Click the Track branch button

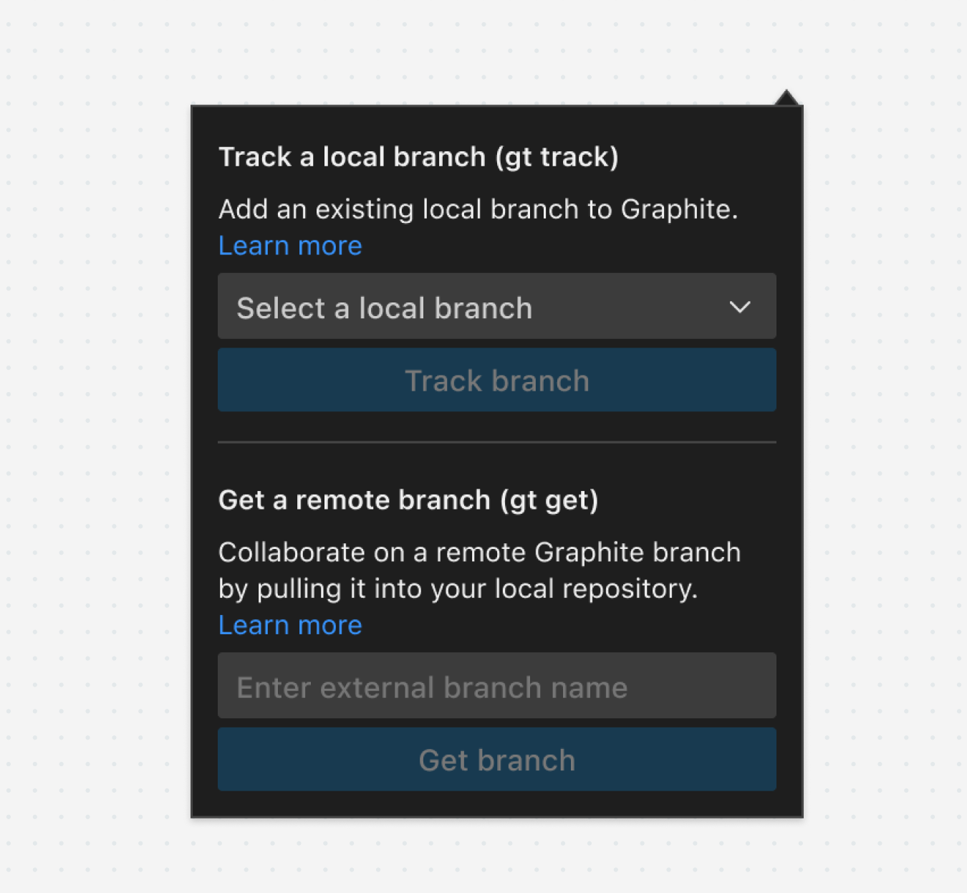(x=496, y=380)
